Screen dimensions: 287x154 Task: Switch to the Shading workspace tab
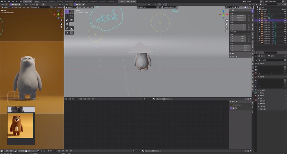(78, 2)
